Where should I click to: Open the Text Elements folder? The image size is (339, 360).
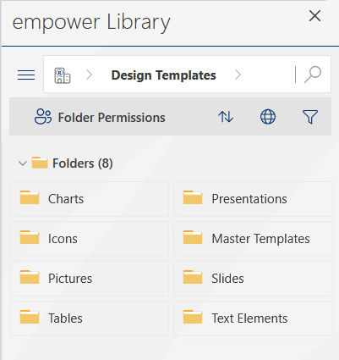253,318
